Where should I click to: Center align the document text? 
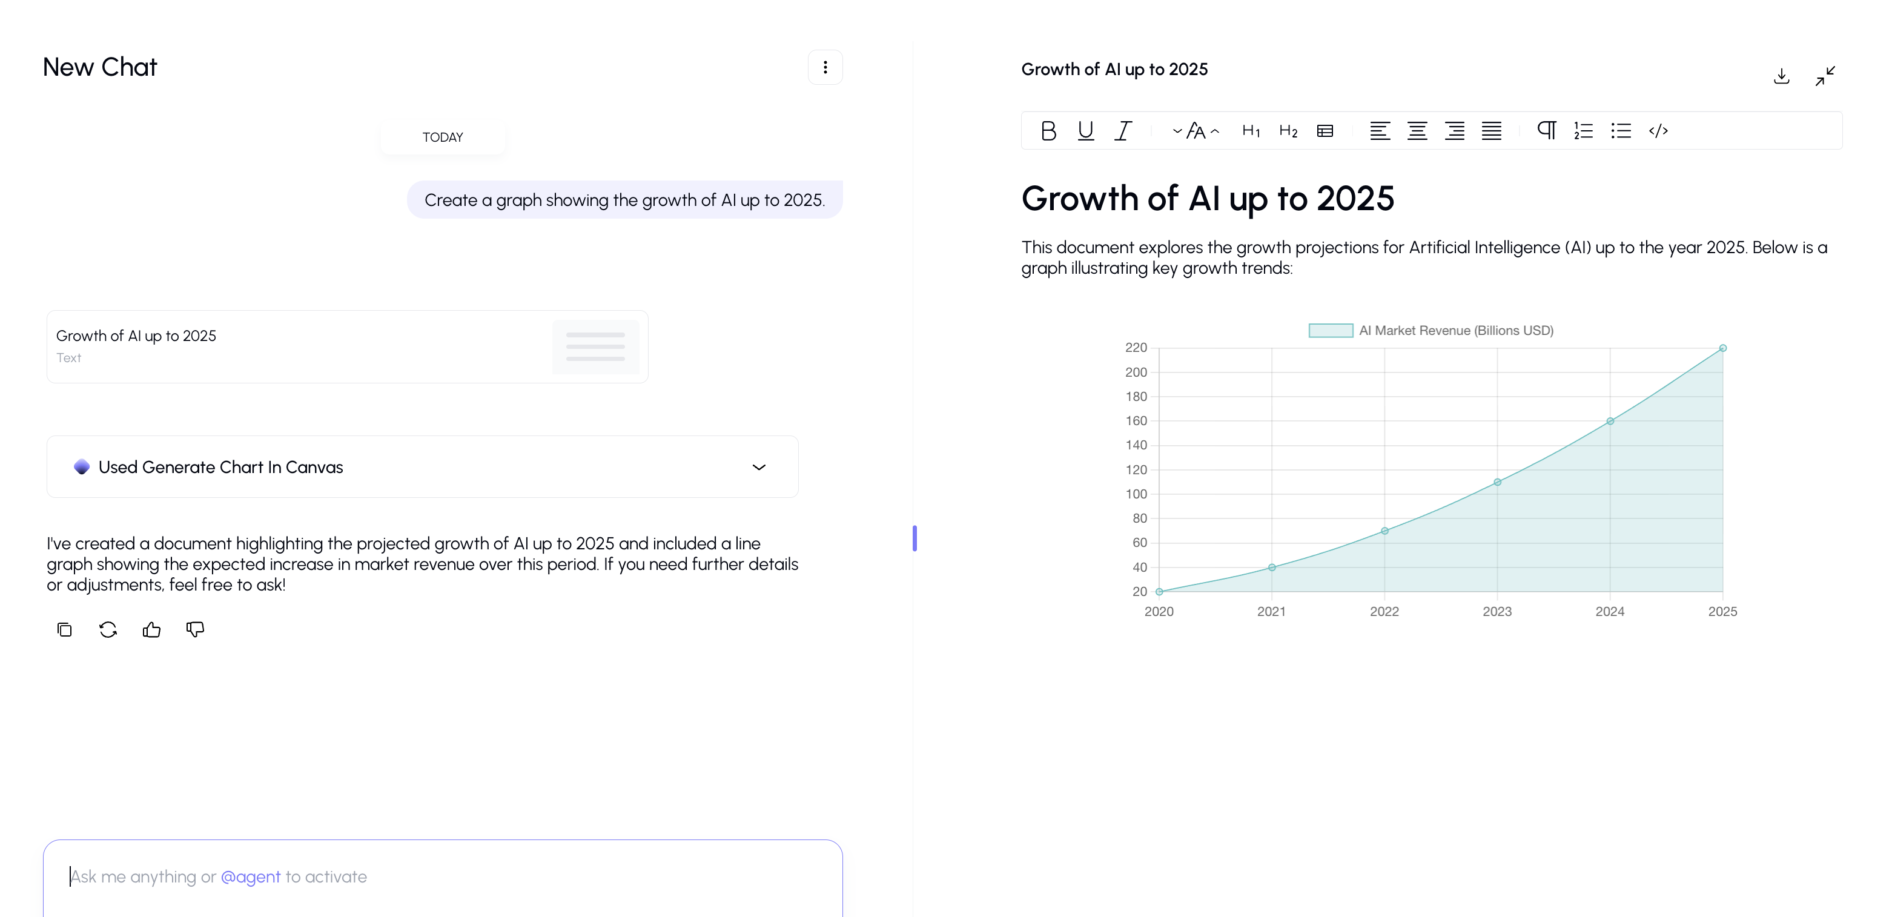click(x=1417, y=131)
